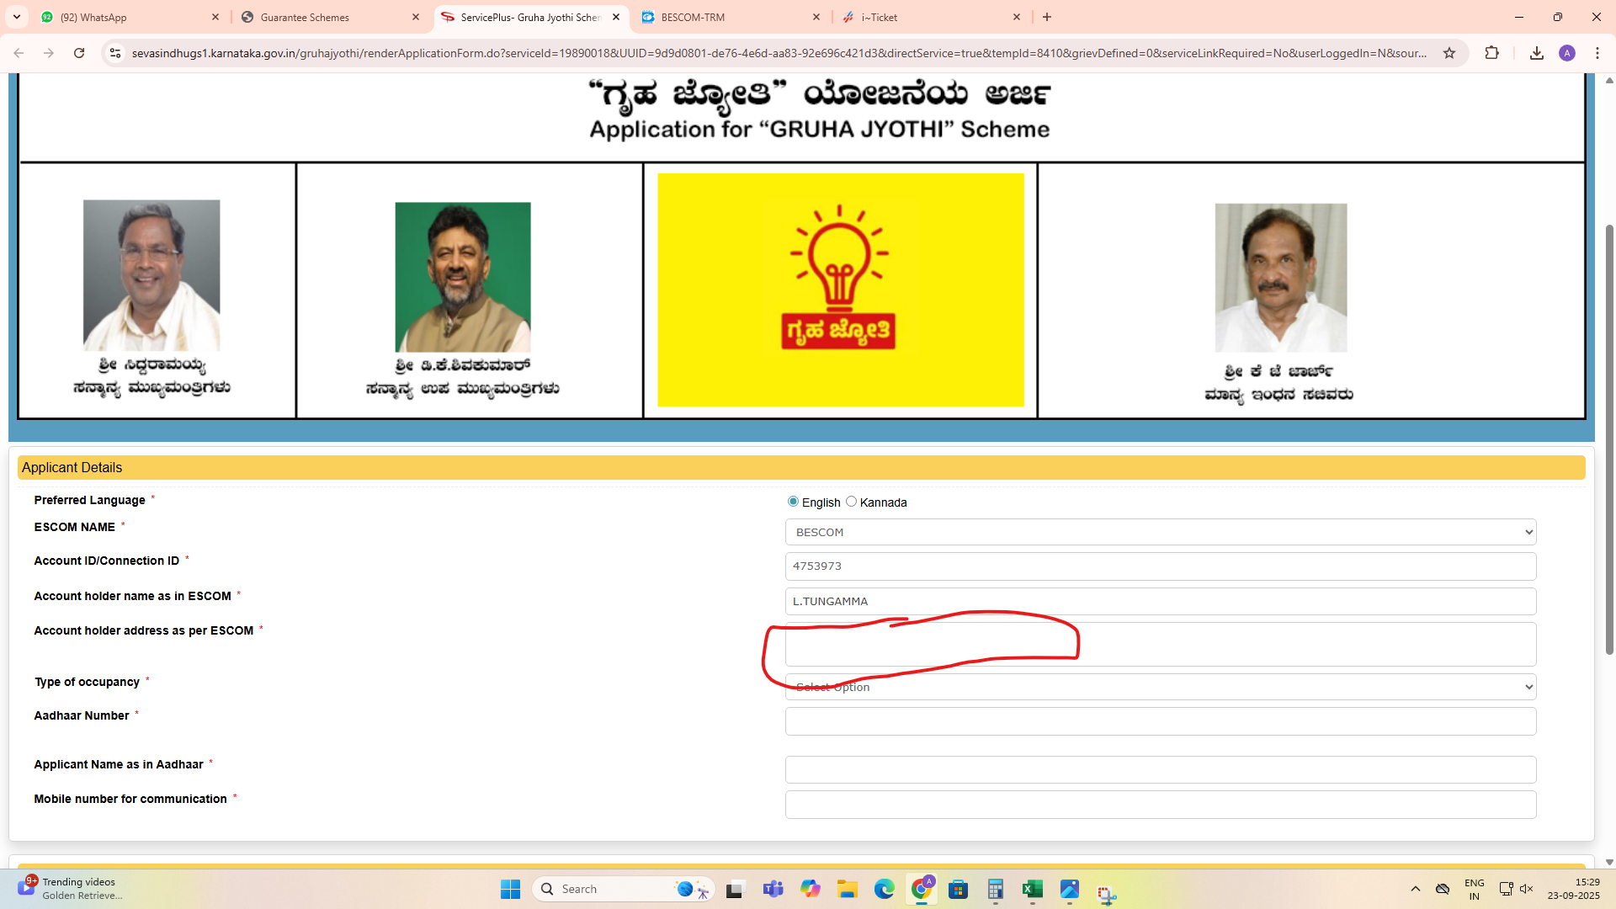Open the Chrome downloads icon
The height and width of the screenshot is (909, 1616).
(x=1536, y=53)
